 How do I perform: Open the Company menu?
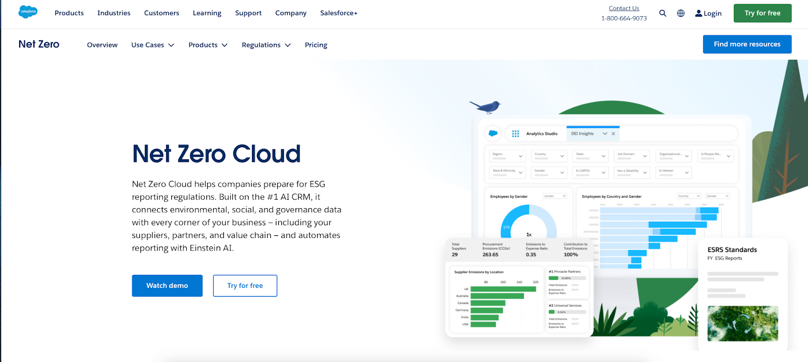click(291, 13)
